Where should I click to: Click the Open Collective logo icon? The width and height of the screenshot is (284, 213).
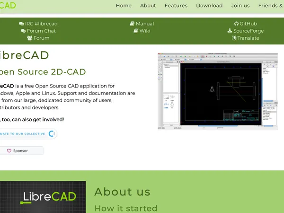point(52,133)
